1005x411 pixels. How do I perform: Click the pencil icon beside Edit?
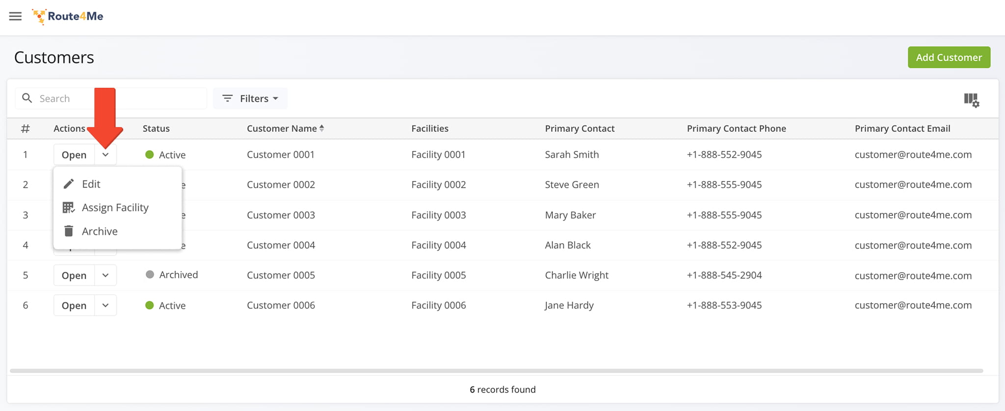(x=69, y=184)
